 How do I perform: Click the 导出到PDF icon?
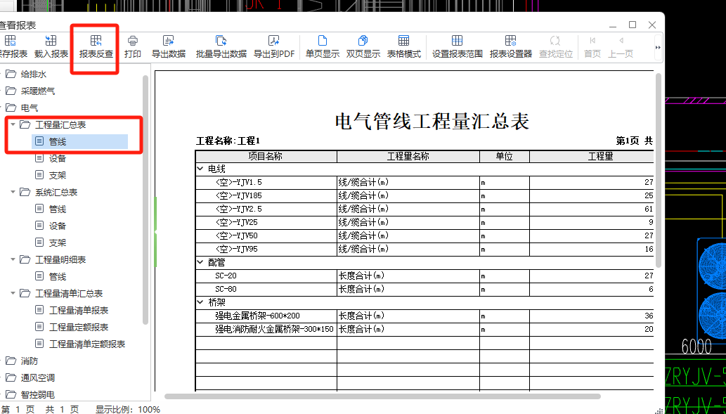point(273,41)
